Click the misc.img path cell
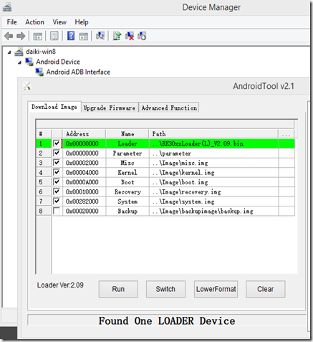 (x=213, y=163)
